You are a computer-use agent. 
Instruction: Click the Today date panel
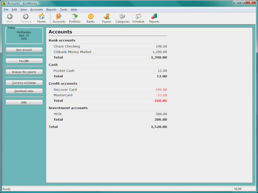tap(24, 36)
